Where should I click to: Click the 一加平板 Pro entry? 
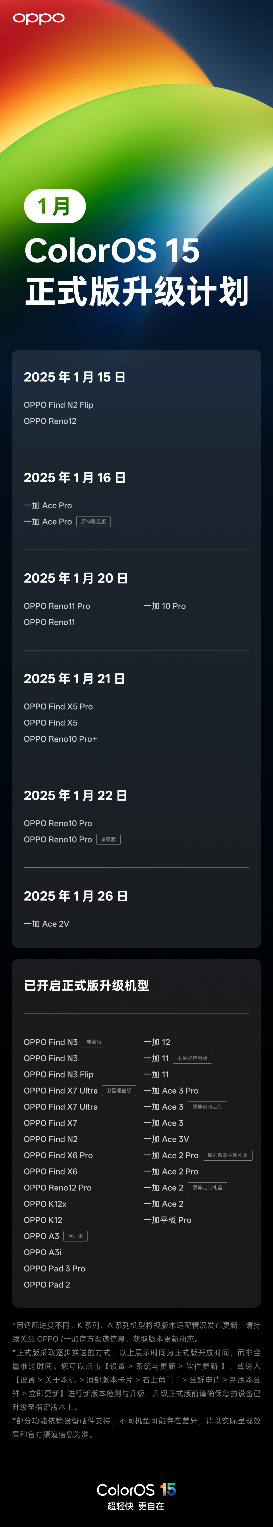coord(167,1220)
